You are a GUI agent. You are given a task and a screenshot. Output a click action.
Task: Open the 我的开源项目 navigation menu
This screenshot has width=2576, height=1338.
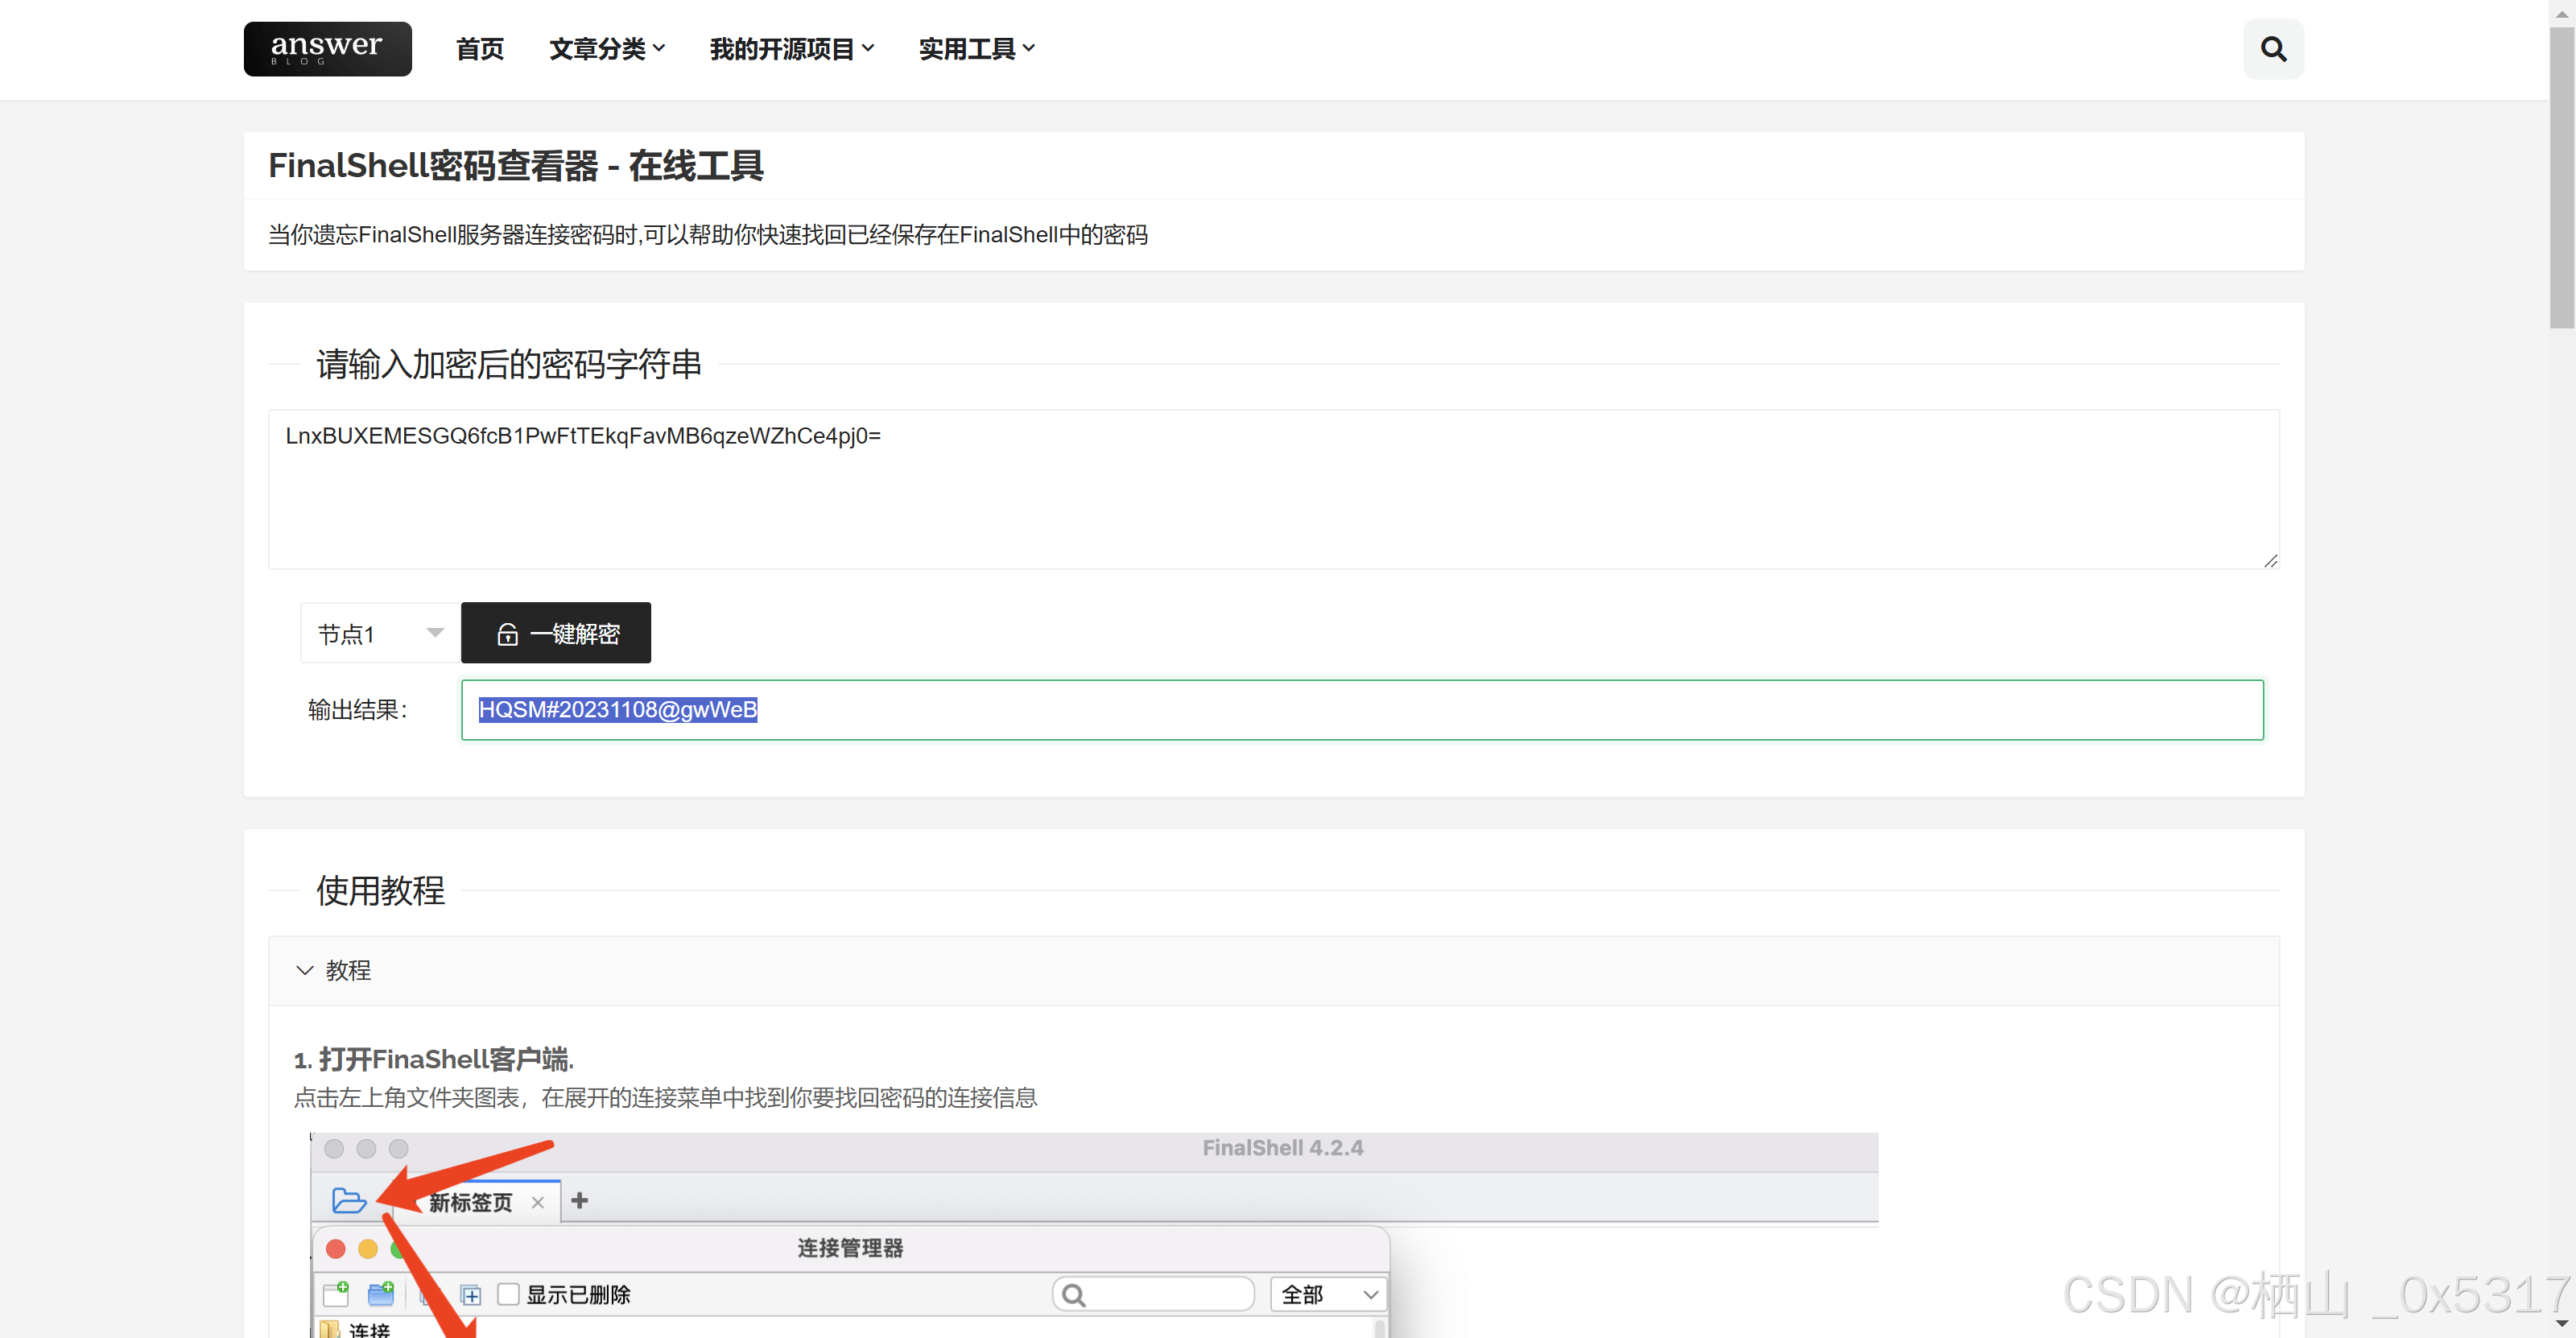click(x=791, y=49)
